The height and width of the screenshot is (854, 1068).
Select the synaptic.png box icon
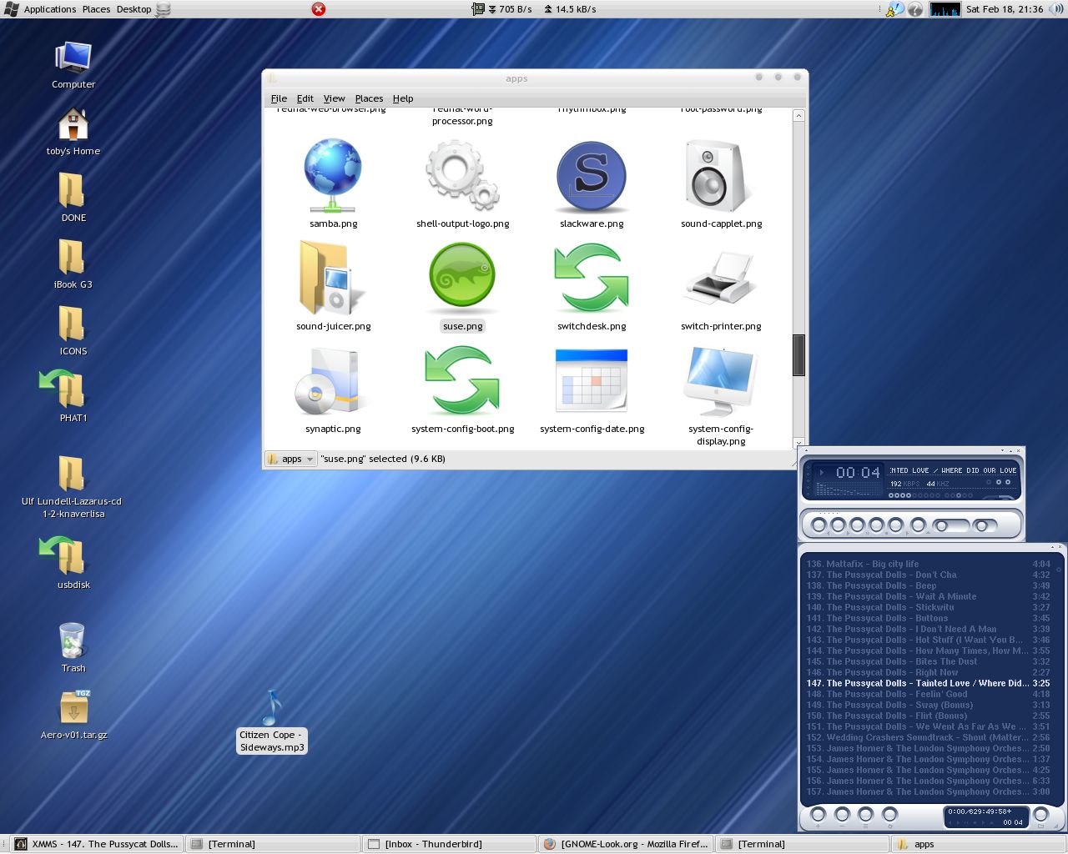click(330, 382)
